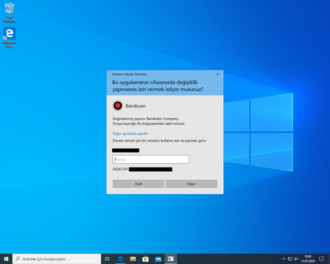
Task: Close the Kullanıcı Hesabı Denetimi dialog
Action: [218, 74]
